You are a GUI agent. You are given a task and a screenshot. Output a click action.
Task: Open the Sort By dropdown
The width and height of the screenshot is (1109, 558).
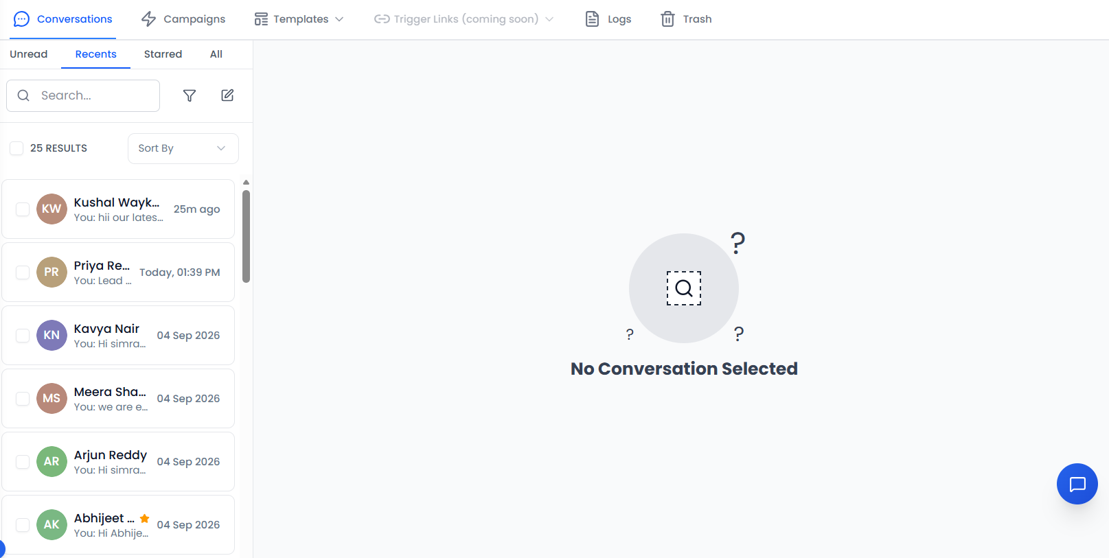[183, 148]
